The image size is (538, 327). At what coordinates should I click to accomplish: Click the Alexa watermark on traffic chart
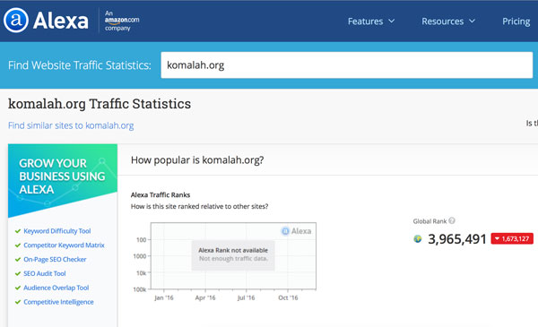[297, 231]
